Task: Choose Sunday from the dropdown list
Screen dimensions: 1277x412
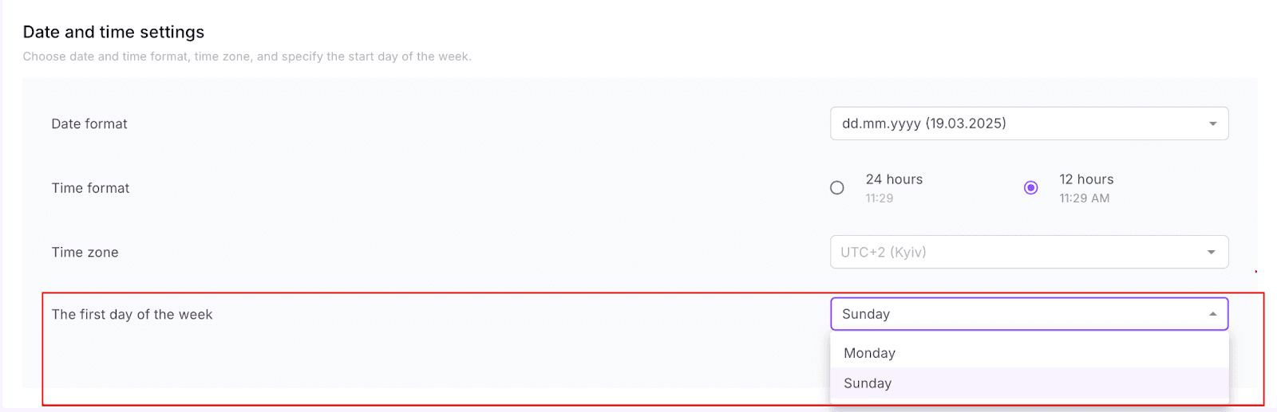Action: (x=868, y=383)
